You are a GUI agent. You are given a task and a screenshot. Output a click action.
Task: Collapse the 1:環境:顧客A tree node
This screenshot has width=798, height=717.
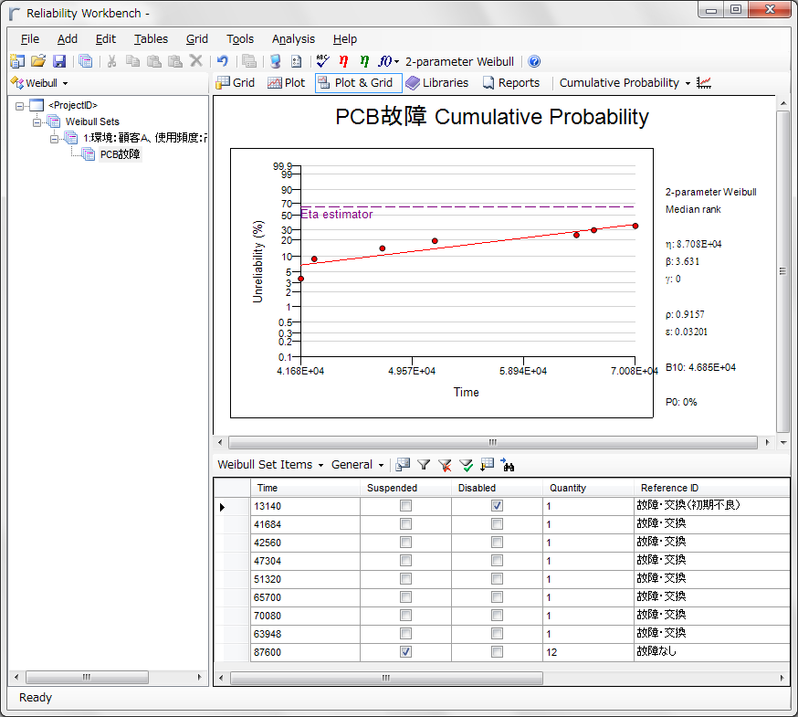pos(54,139)
